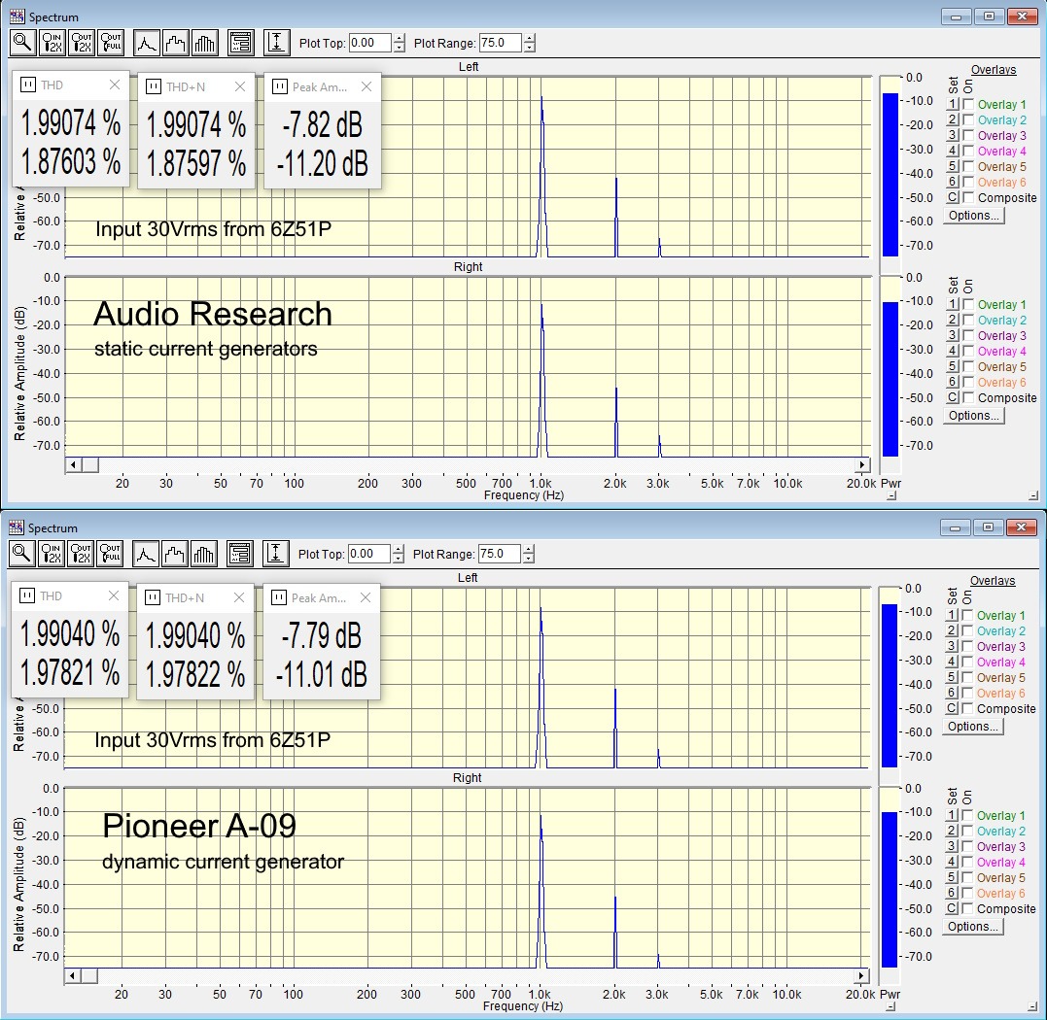Screen dimensions: 1047x1020
Task: Click vertical autoscale icon in Pioneer A-09 window
Action: pyautogui.click(x=275, y=554)
